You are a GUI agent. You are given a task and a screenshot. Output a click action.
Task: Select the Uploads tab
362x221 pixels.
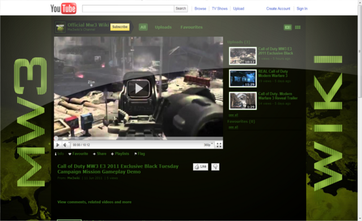[163, 27]
